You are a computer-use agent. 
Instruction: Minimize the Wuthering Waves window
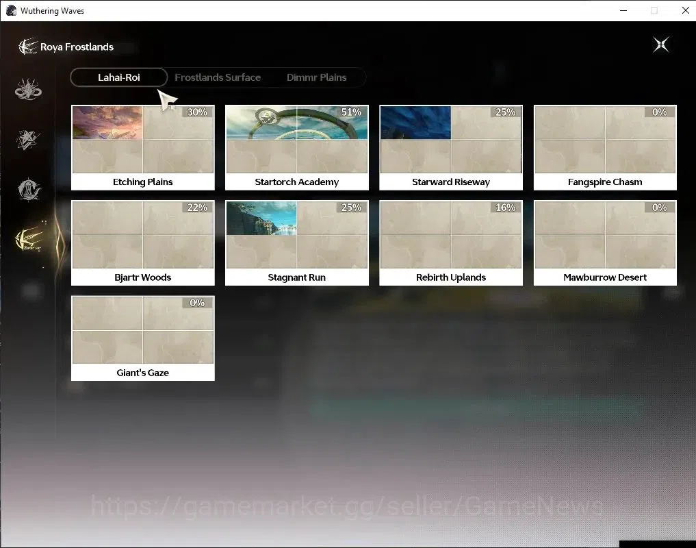(623, 10)
